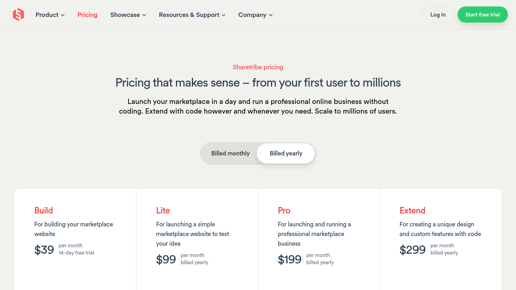Click the Sharetribe pricing label
This screenshot has width=516, height=290.
click(x=258, y=67)
